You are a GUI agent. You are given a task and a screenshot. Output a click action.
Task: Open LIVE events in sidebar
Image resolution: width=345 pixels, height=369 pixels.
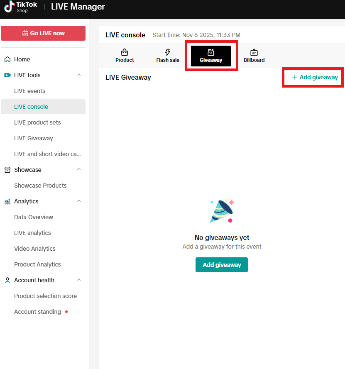click(29, 91)
